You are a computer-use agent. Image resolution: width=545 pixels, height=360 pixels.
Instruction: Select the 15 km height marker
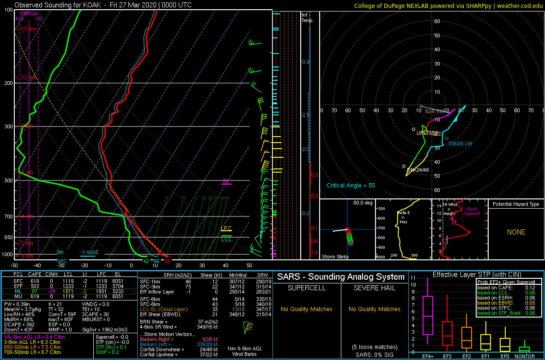click(26, 29)
